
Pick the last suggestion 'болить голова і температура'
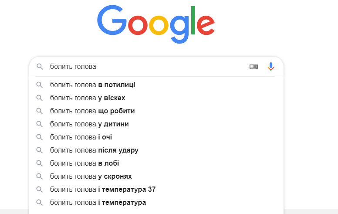[98, 203]
